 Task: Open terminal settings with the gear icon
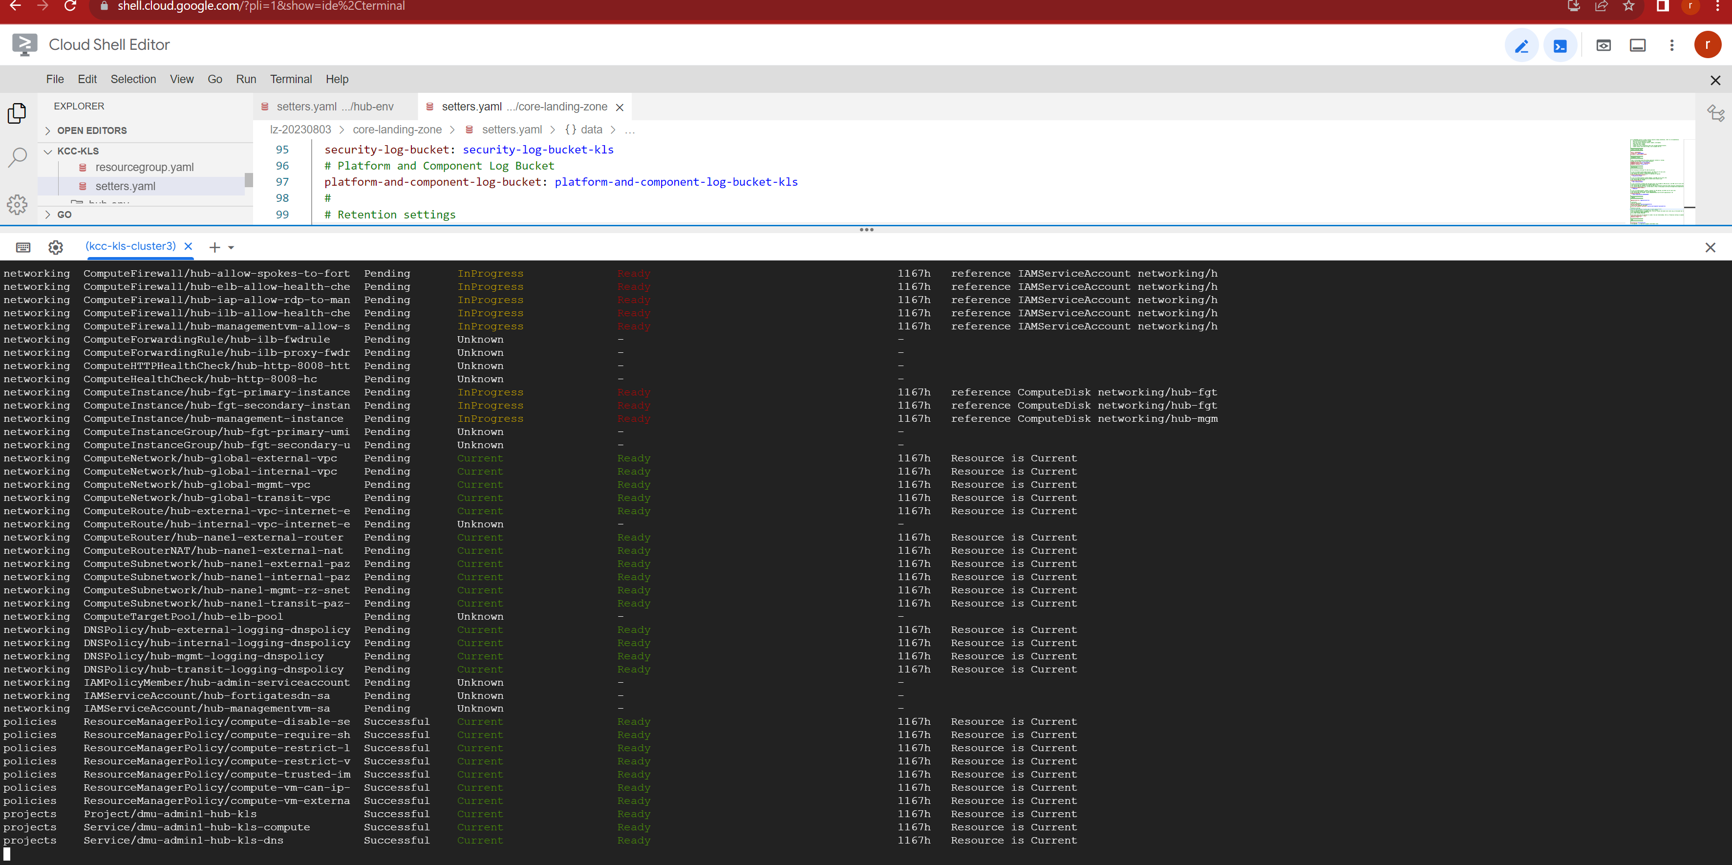[55, 247]
